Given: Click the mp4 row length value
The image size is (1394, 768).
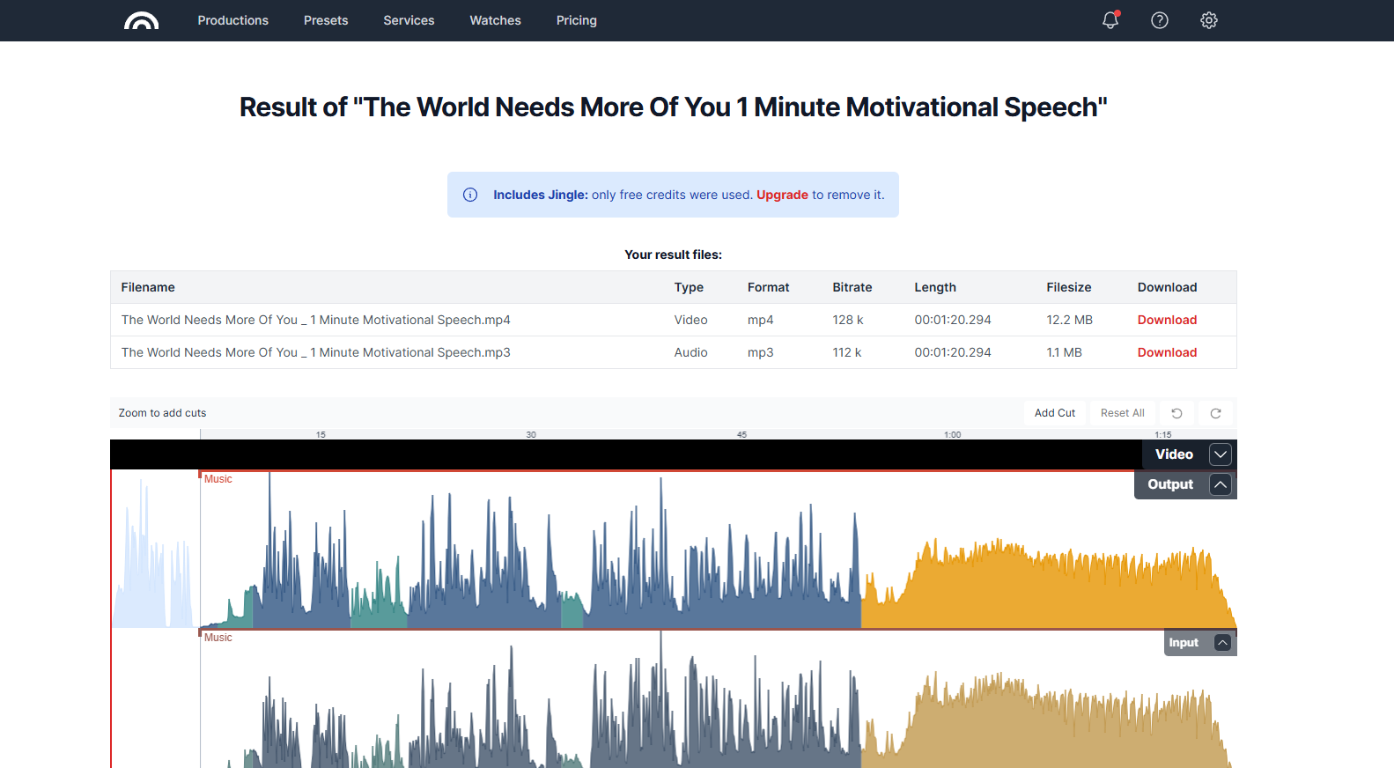Looking at the screenshot, I should pos(953,320).
